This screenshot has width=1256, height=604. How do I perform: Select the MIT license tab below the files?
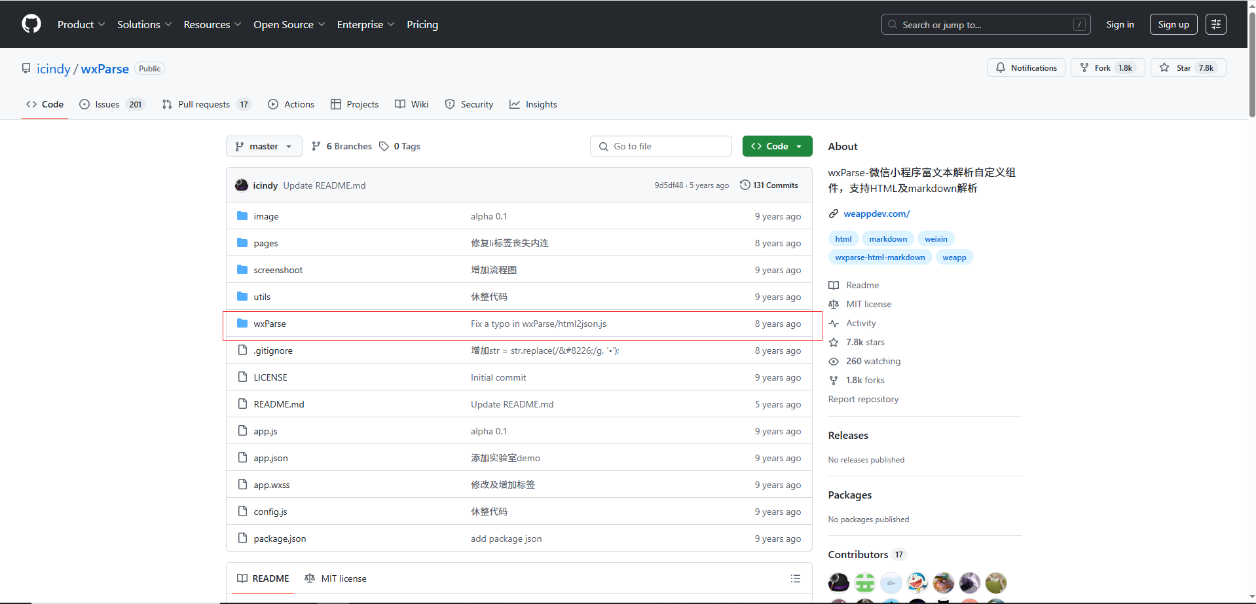click(336, 578)
